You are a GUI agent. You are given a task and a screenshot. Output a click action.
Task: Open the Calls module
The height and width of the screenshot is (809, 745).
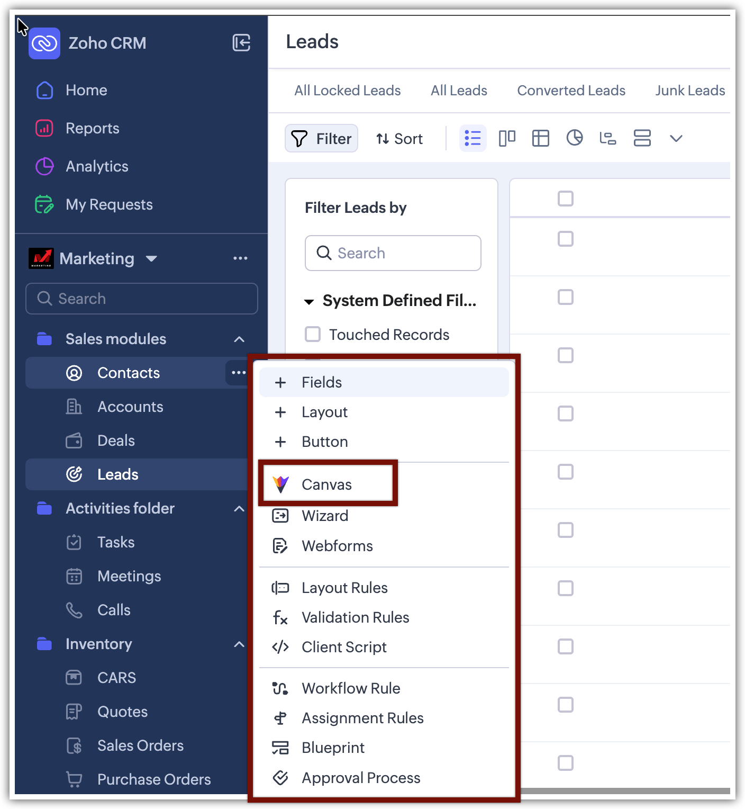coord(114,610)
